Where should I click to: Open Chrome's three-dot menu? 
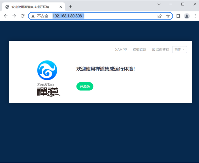[x=195, y=16]
